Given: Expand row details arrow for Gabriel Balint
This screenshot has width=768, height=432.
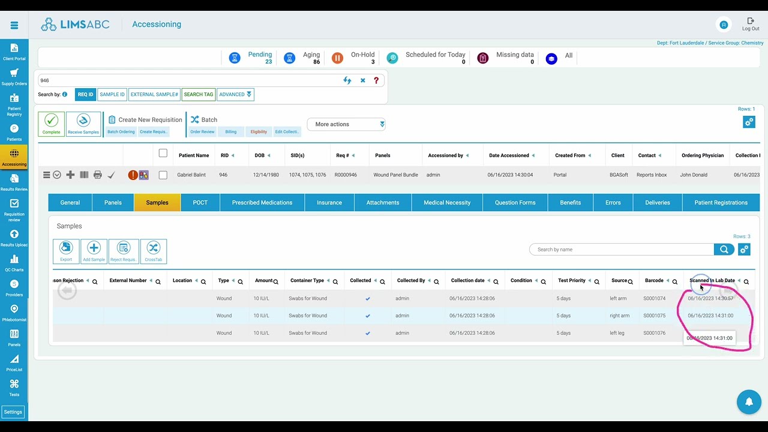Looking at the screenshot, I should tap(57, 175).
